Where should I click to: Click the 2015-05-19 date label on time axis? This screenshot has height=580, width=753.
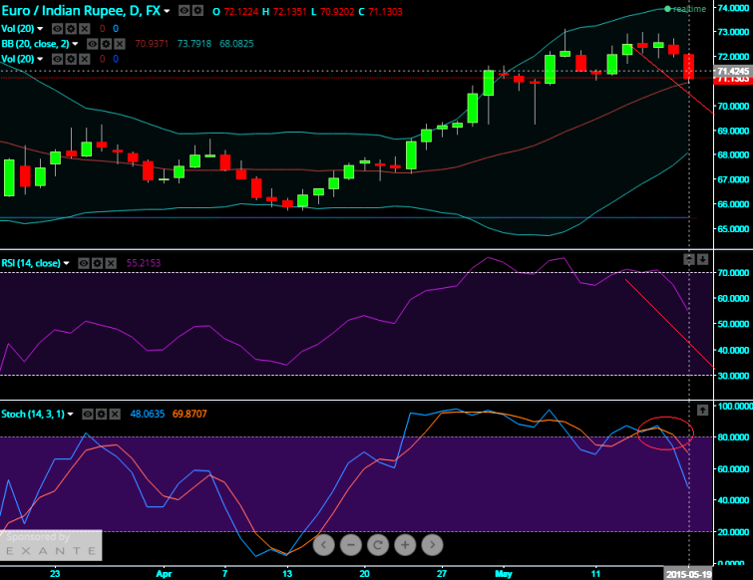pos(688,574)
